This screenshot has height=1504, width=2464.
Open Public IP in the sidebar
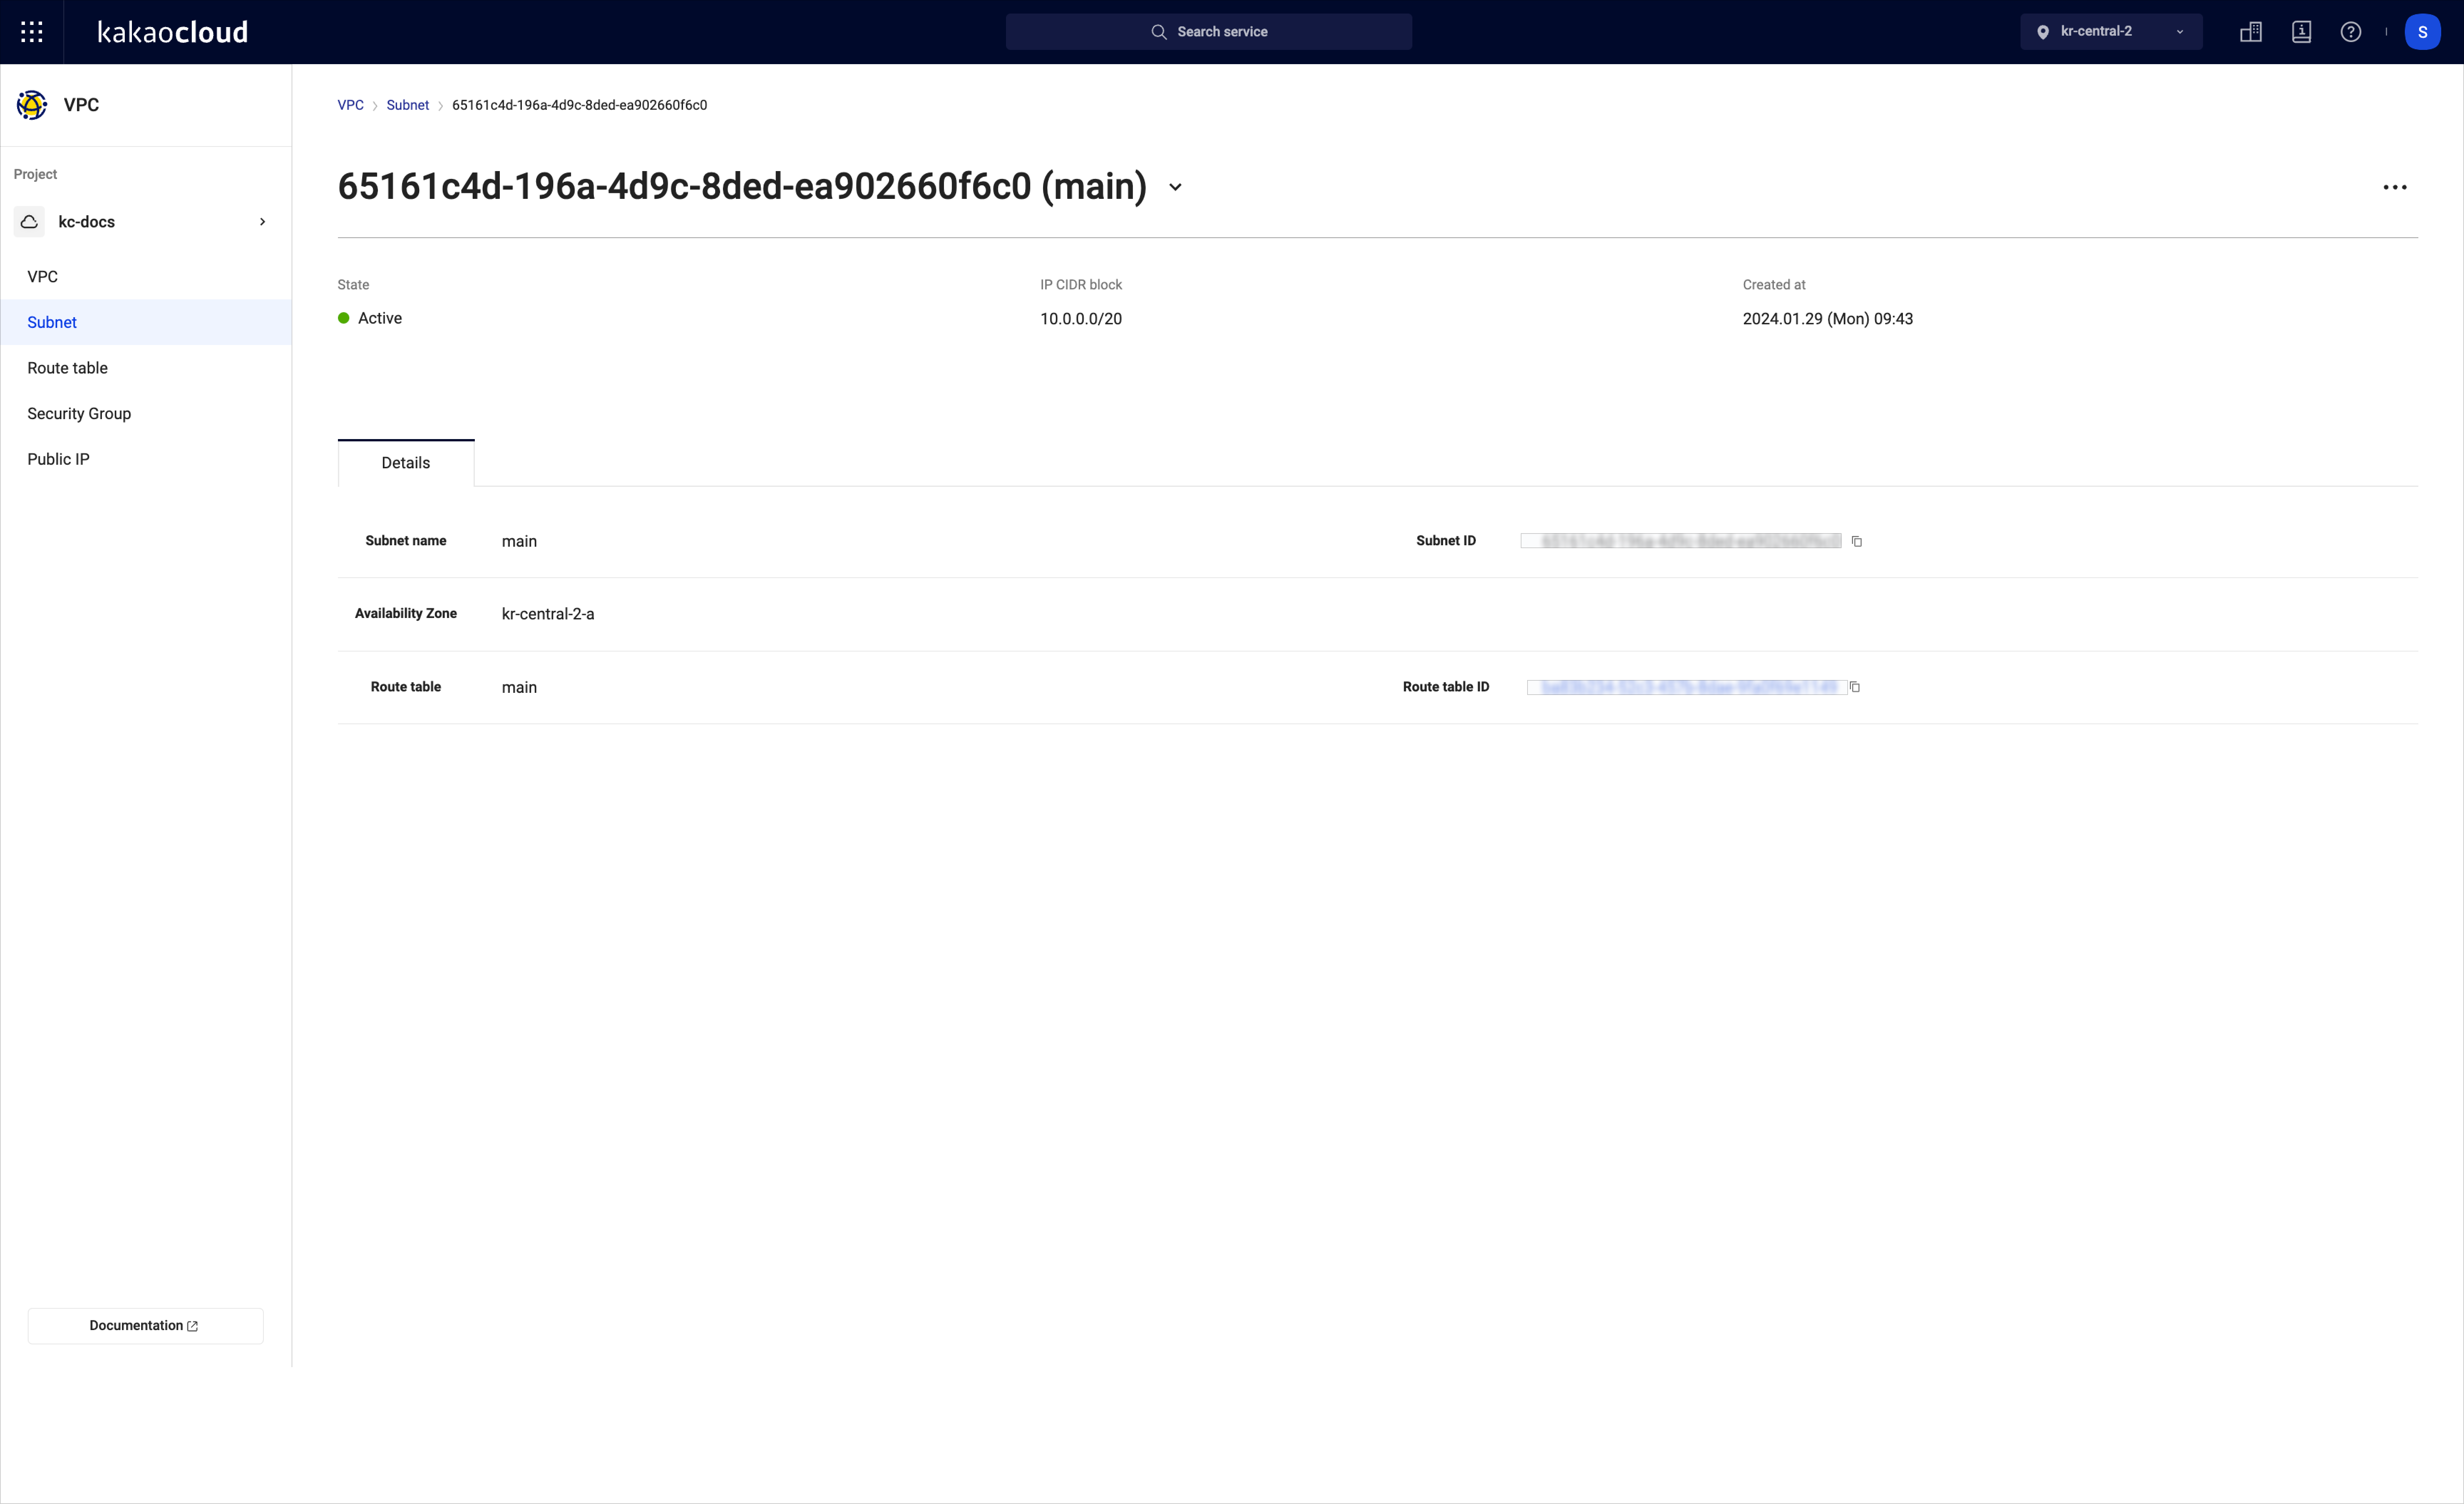[x=146, y=459]
